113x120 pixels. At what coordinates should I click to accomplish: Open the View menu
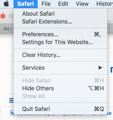82,4
